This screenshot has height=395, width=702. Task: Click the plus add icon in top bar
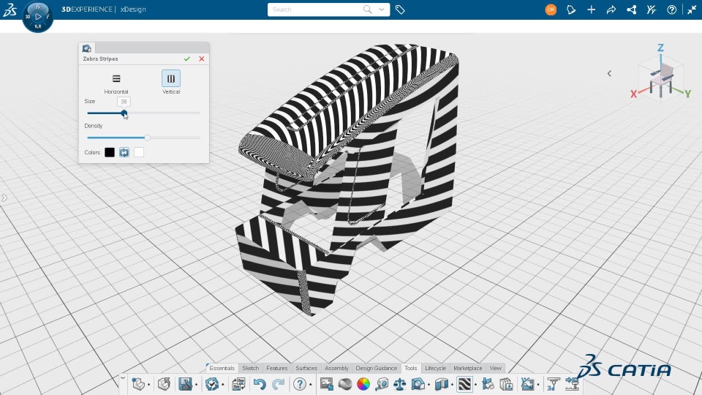[591, 10]
